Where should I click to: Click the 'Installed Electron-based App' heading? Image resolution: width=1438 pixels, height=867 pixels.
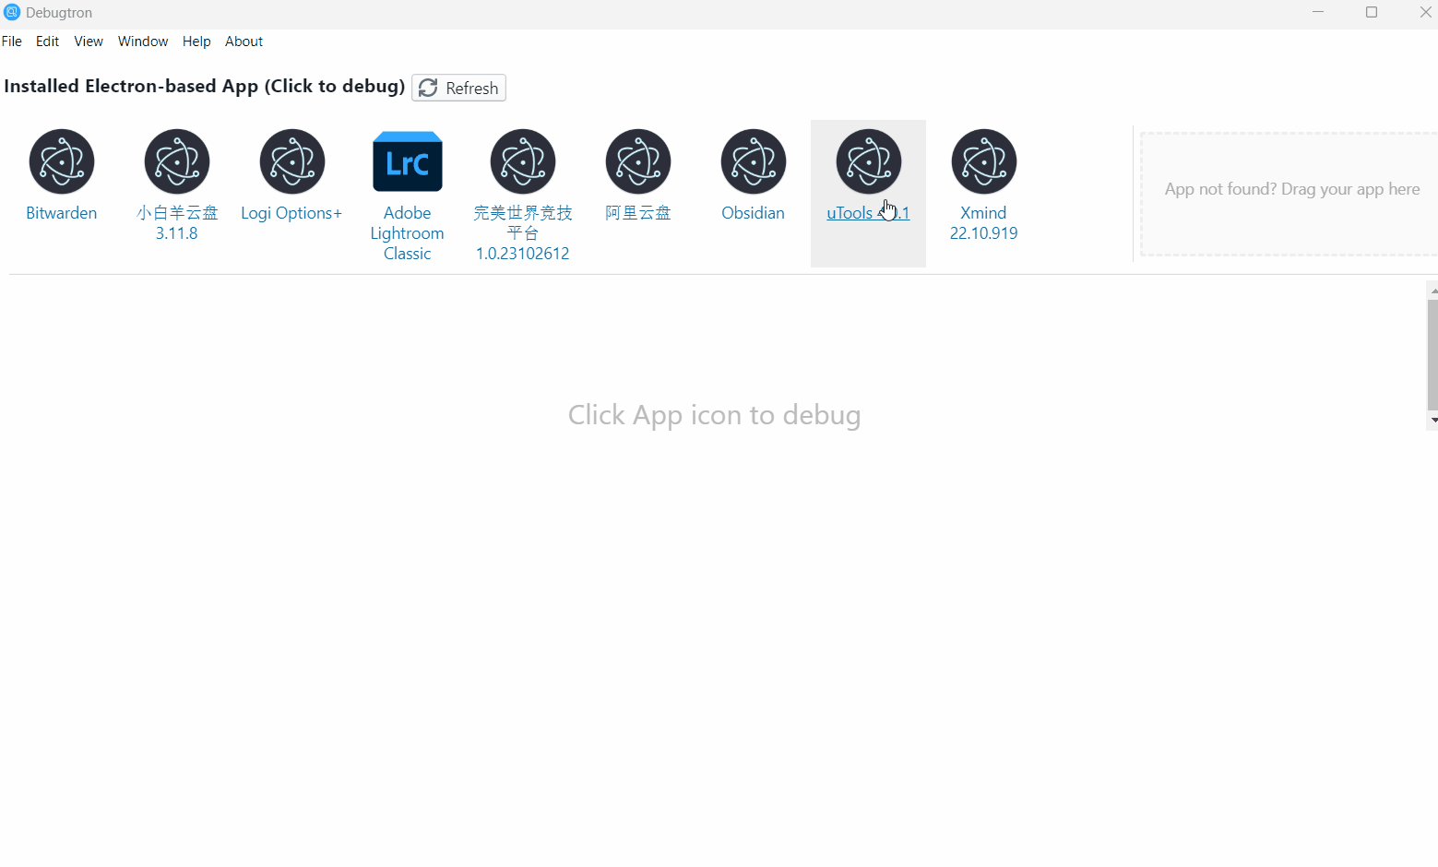[x=205, y=86]
